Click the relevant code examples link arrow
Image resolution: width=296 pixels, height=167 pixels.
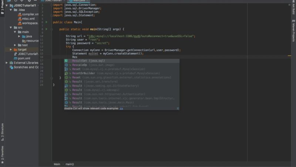click(121, 108)
